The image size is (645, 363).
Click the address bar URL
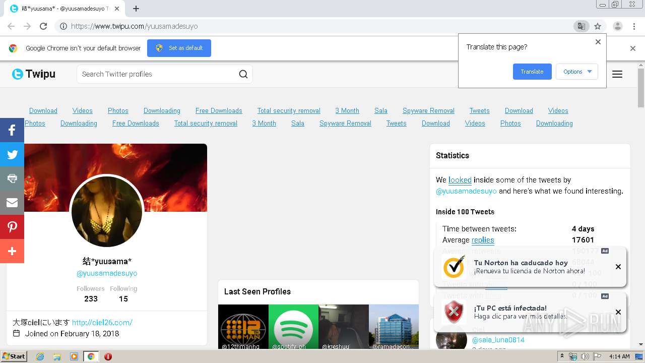135,26
